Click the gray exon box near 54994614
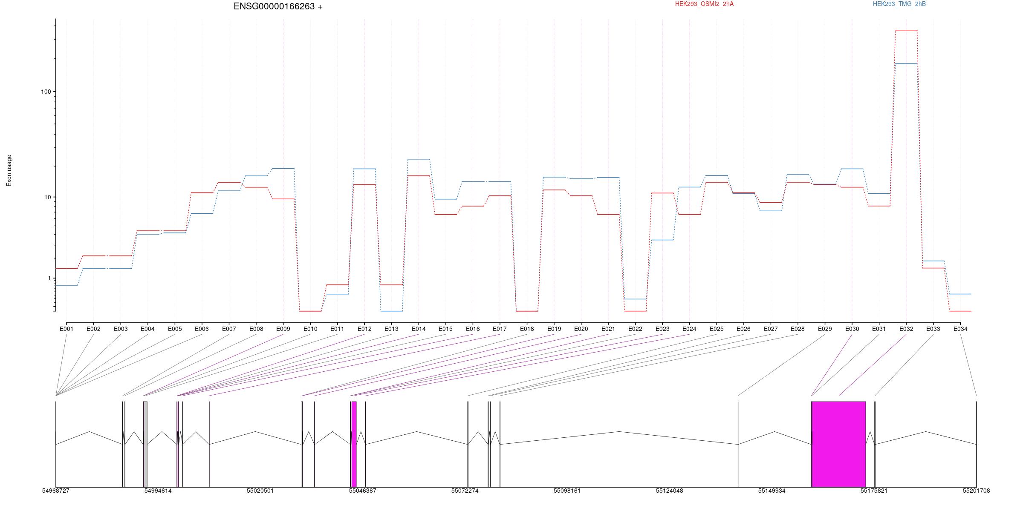Viewport: 1023px width, 511px height. (145, 444)
